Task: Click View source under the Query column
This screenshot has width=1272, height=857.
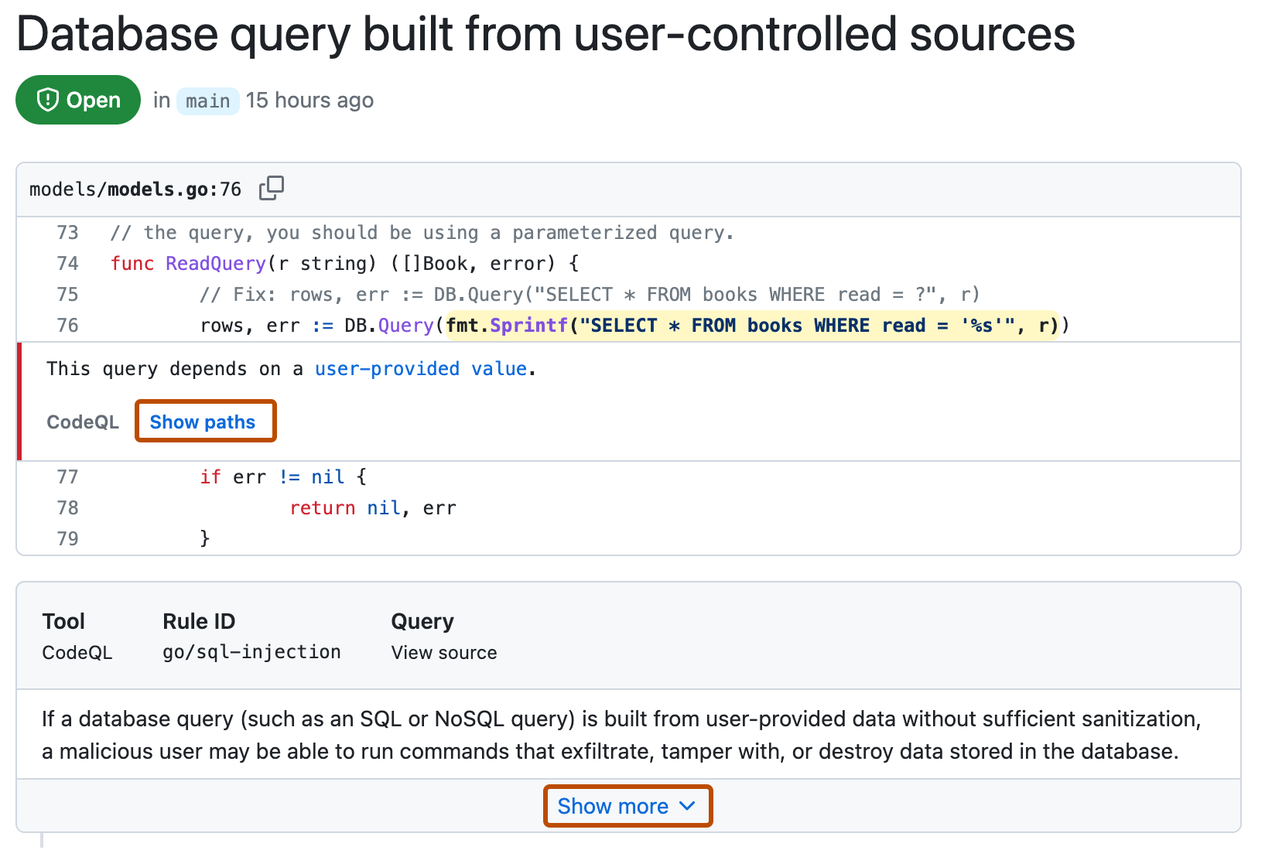Action: tap(443, 652)
